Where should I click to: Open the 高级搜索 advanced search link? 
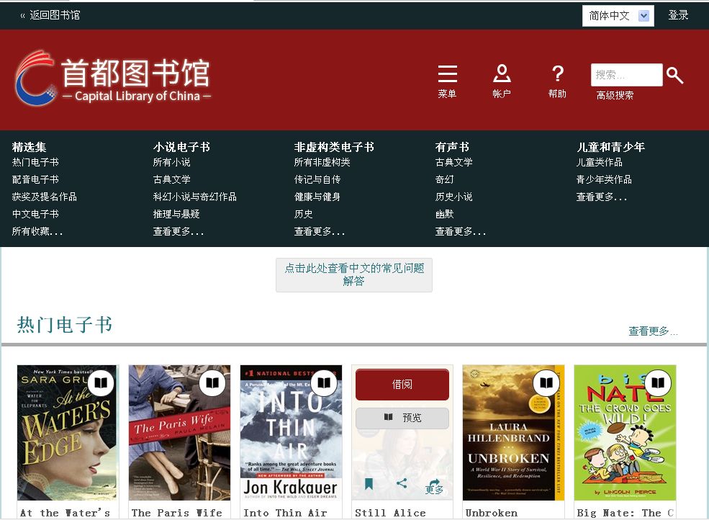coord(615,95)
